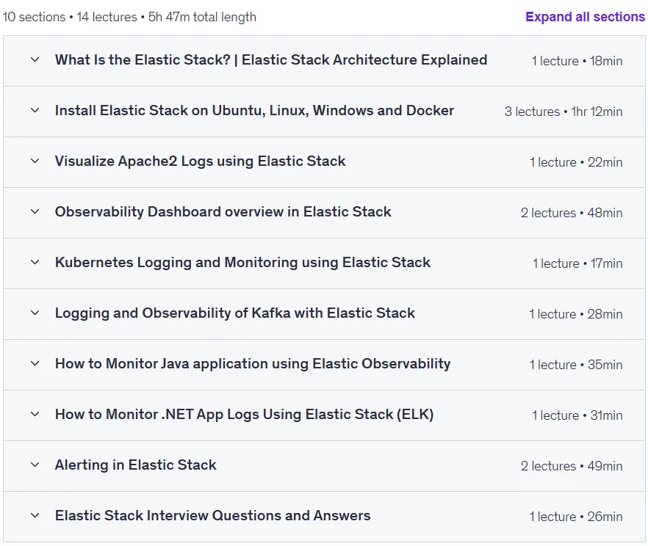Open Visualize Apache2 Logs using Elastic Stack title
648x546 pixels.
200,161
